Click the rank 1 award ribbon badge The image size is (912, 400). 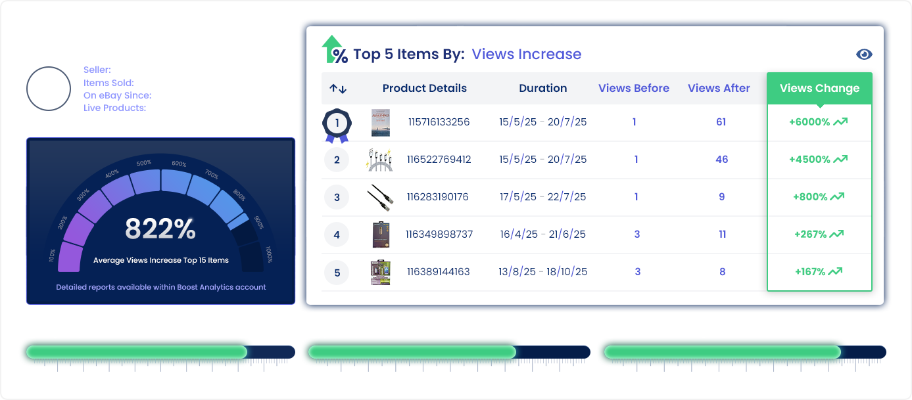click(337, 124)
